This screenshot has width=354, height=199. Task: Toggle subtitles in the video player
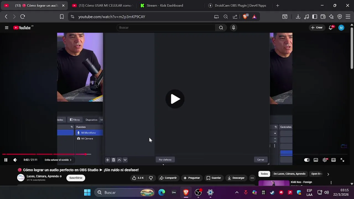point(316,160)
